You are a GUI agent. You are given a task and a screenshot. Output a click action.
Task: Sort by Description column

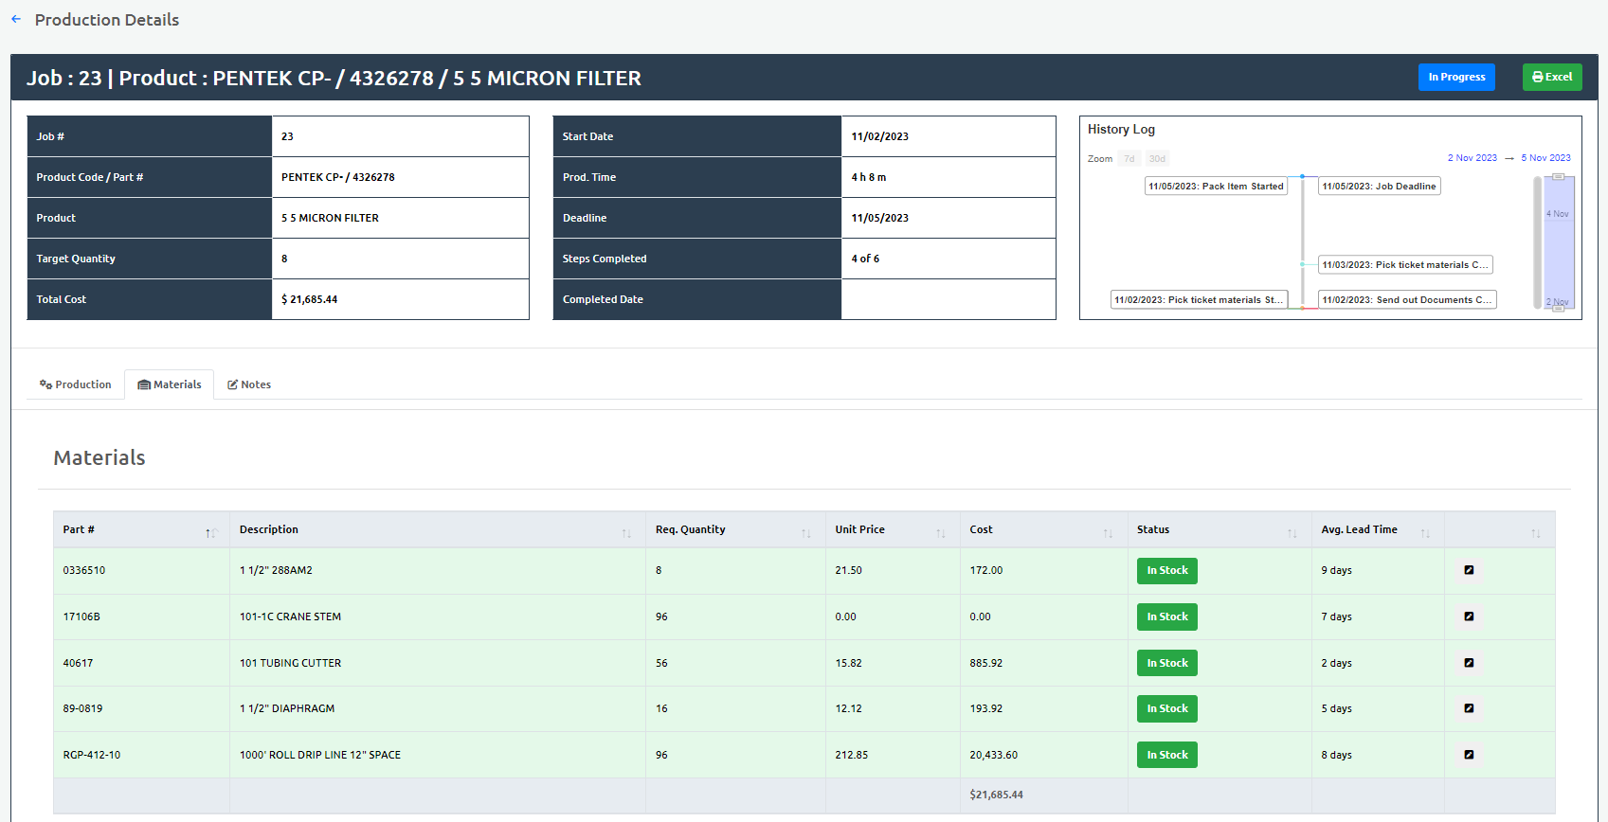click(x=438, y=529)
